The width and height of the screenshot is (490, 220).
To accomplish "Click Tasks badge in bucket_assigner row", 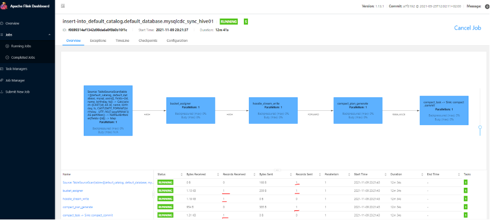I will point(466,191).
